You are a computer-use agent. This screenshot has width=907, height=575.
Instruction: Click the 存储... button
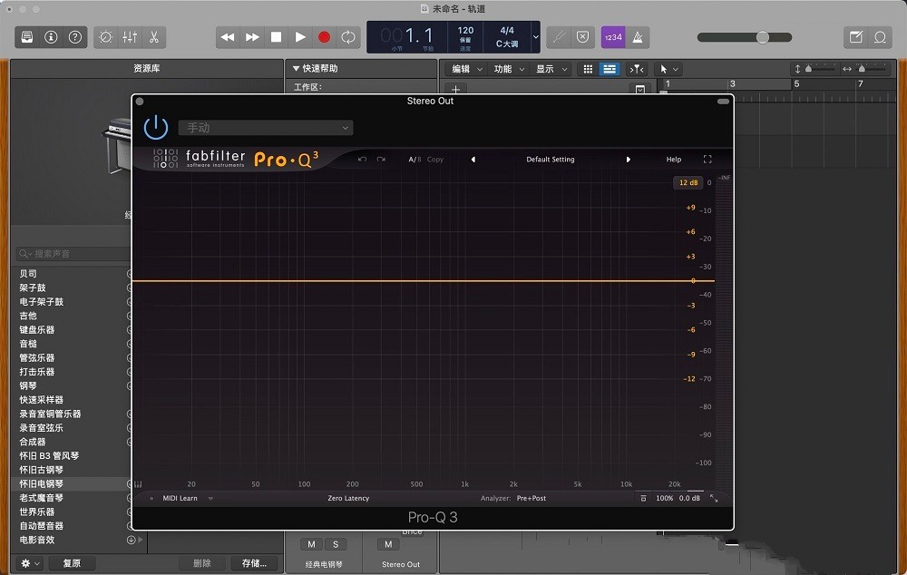[x=254, y=563]
